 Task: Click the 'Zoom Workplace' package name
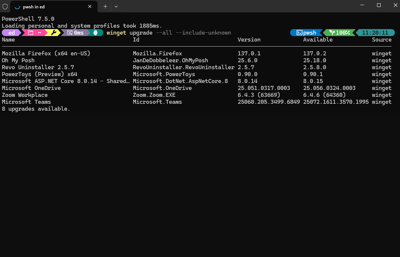(25, 95)
